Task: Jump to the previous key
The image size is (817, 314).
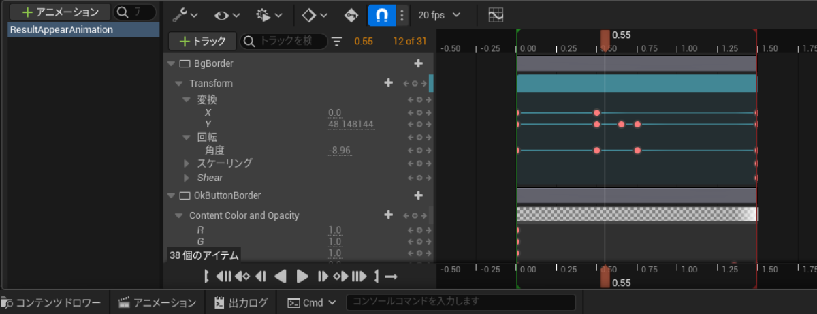Action: (242, 277)
